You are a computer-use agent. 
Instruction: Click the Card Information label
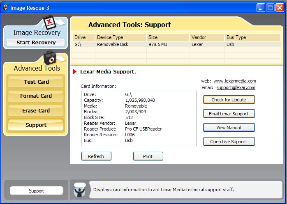point(98,86)
